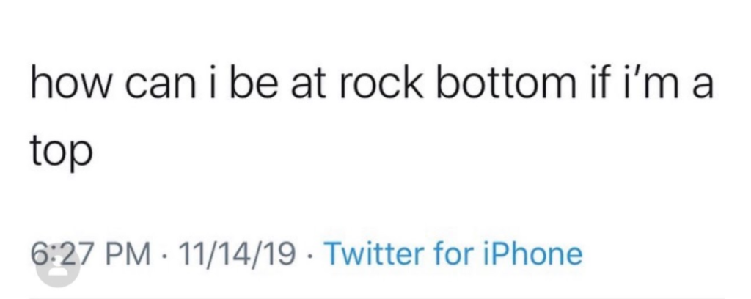Click the word "rock" in the tweet

coord(381,84)
